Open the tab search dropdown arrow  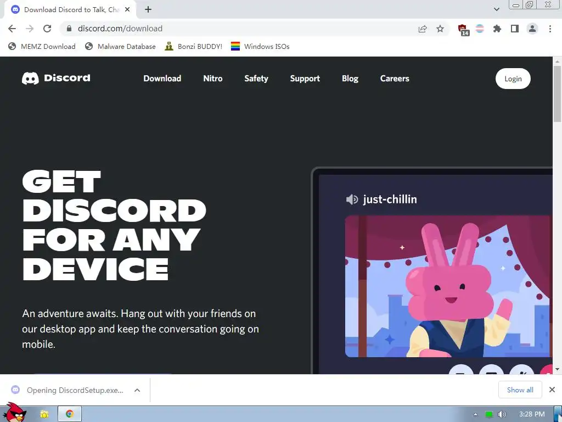click(x=496, y=9)
